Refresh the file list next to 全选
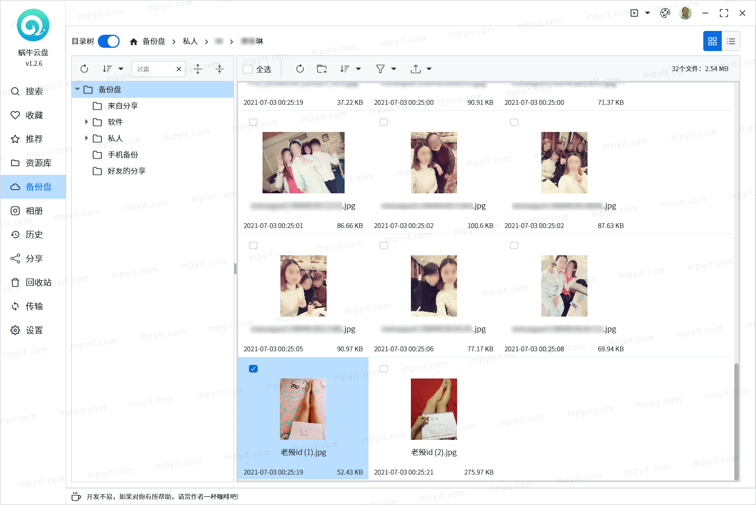 (300, 69)
